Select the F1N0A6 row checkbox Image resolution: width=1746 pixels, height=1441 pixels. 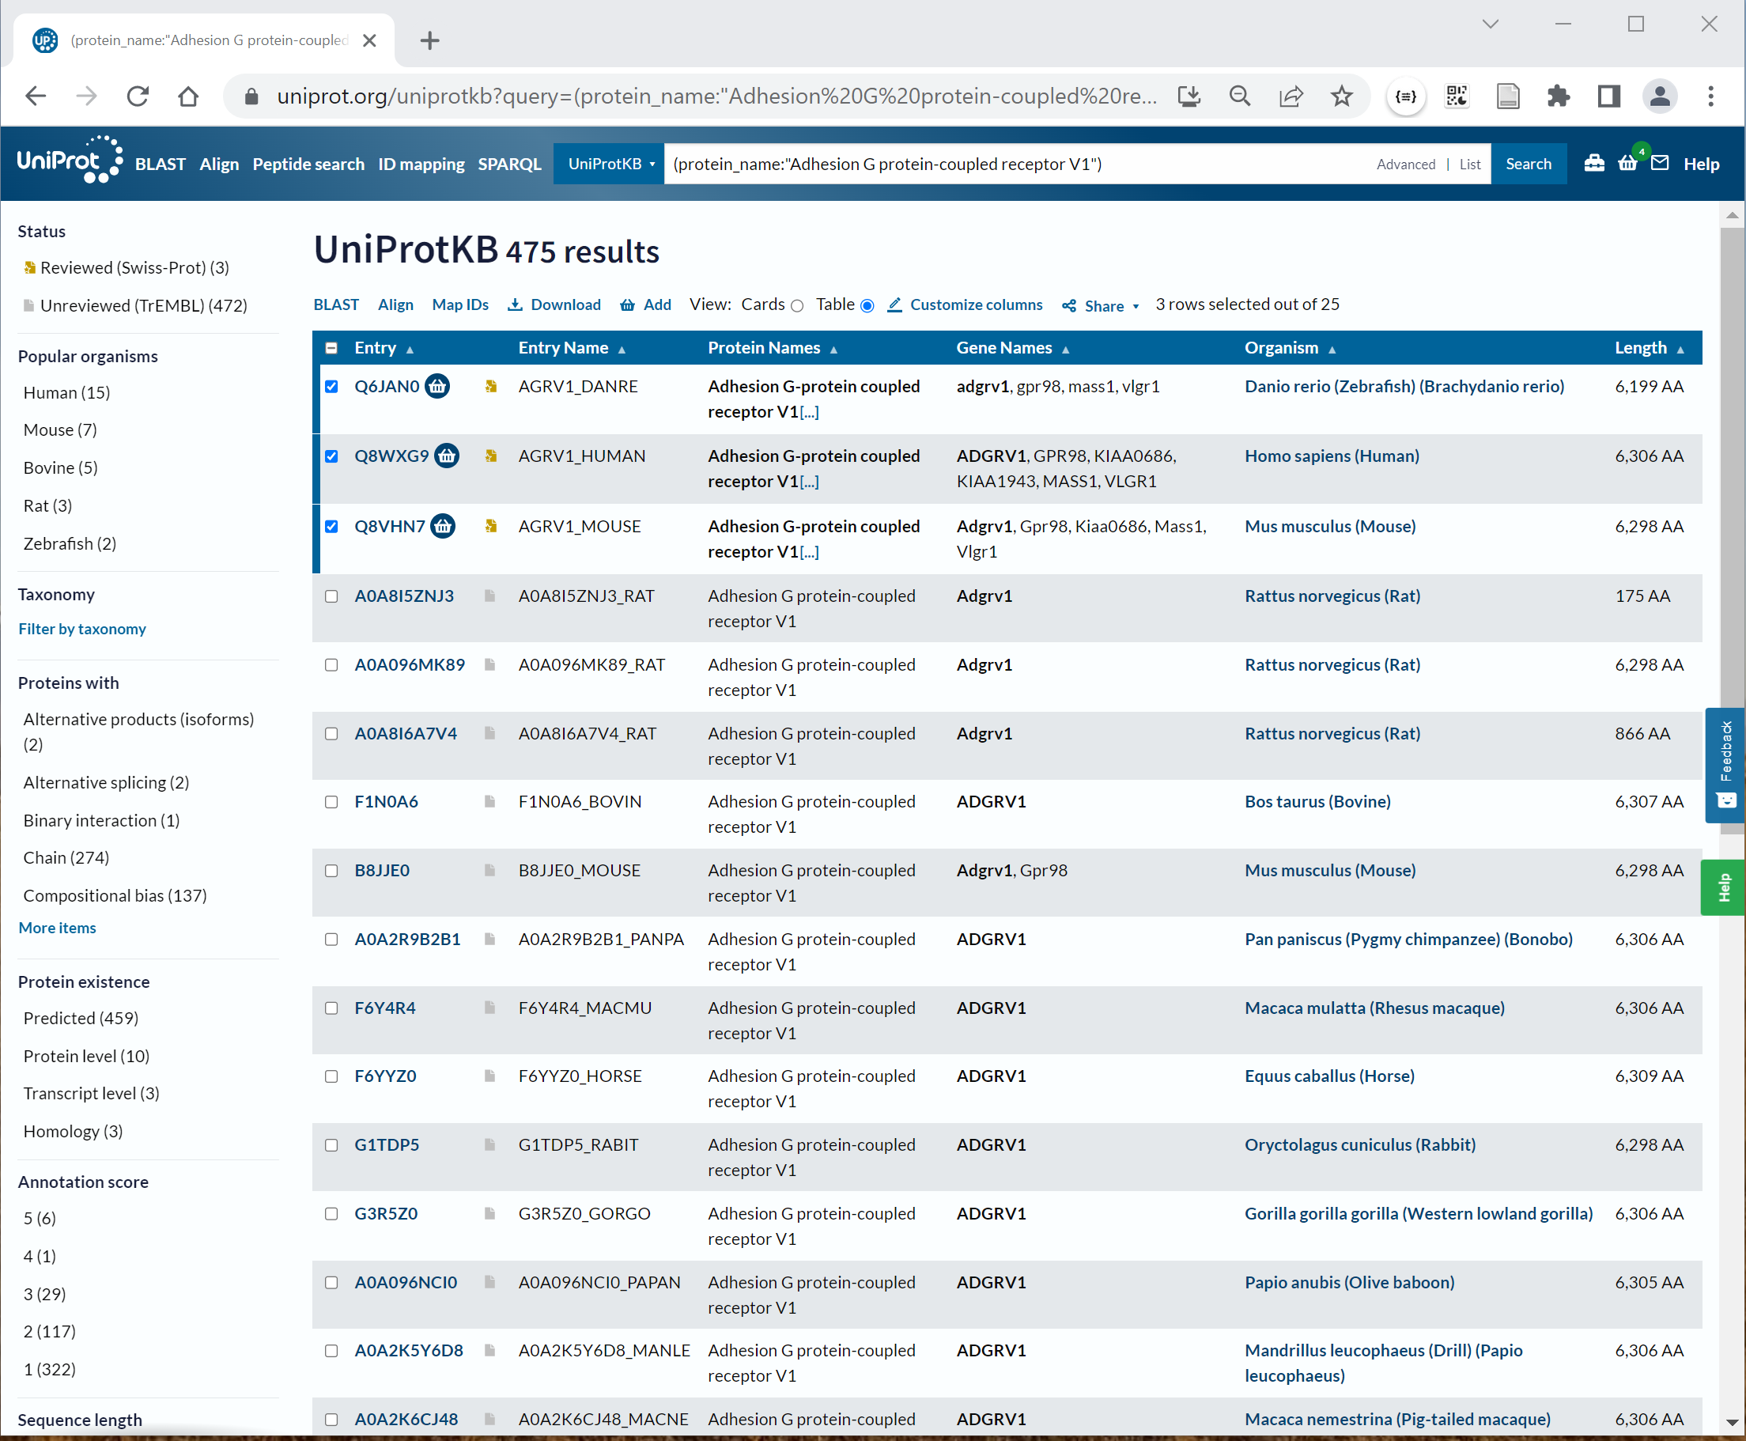[331, 802]
